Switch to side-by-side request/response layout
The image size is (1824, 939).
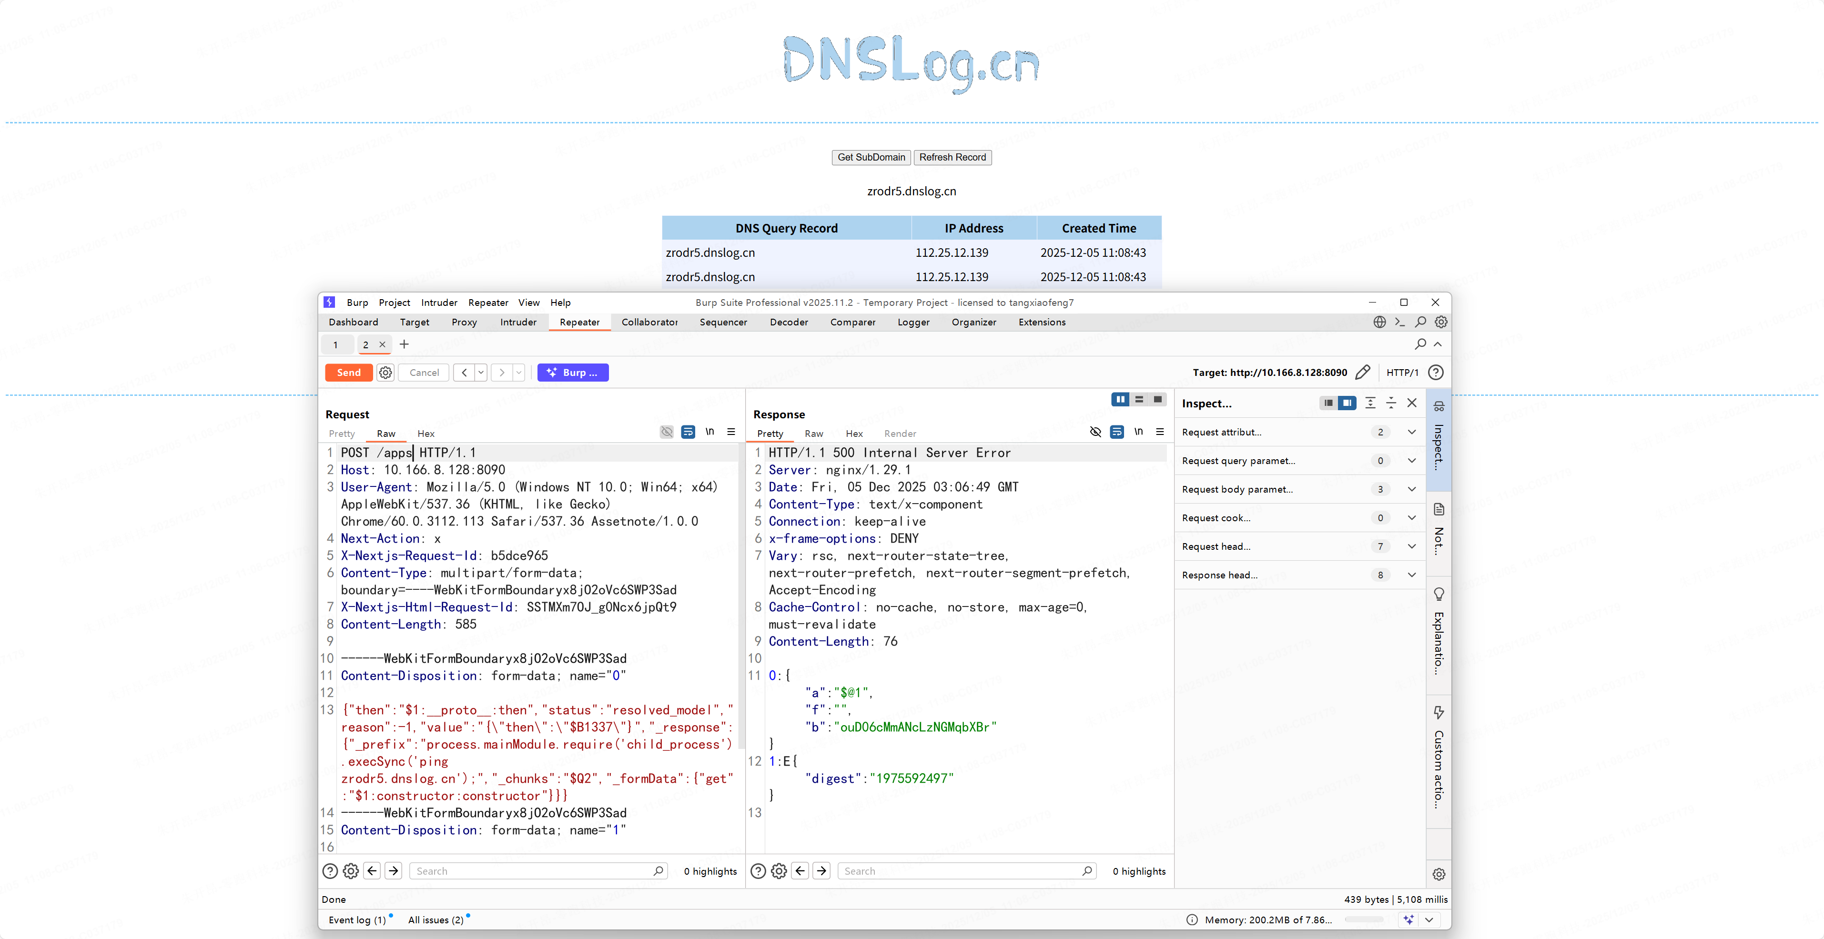(1119, 400)
